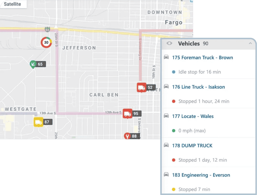257x195 pixels.
Task: Click the red truck marker labeled 95
Action: pos(127,113)
